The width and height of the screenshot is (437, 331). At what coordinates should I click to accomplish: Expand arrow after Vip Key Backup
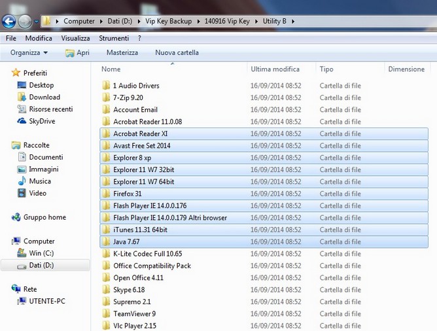click(198, 22)
